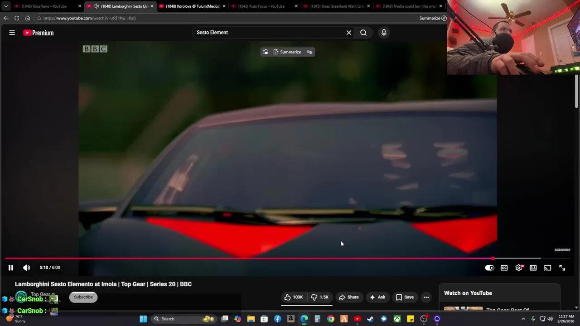
Task: Start voice search with microphone
Action: (x=384, y=33)
